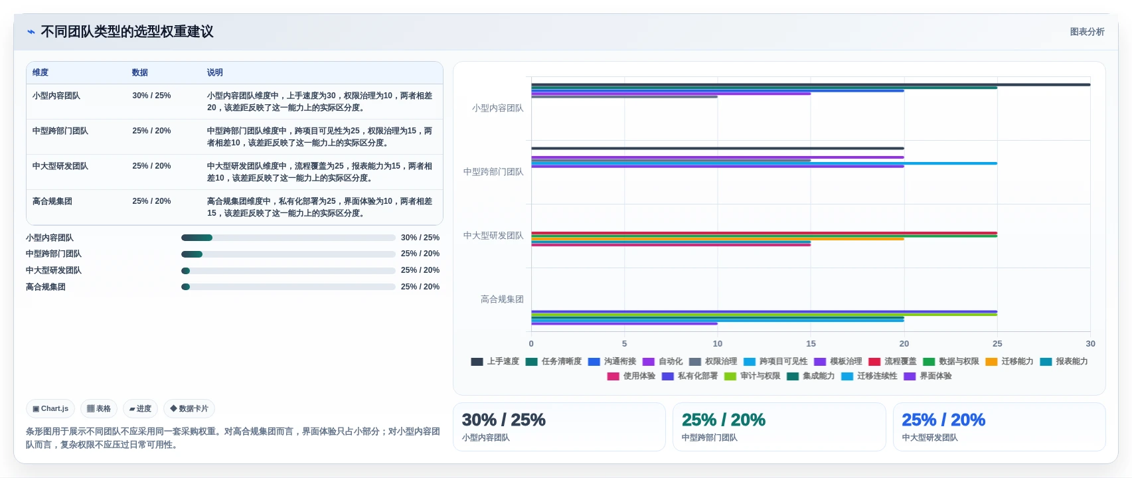This screenshot has height=478, width=1132.
Task: Click the pink 使用体验 legend swatch
Action: pos(613,376)
